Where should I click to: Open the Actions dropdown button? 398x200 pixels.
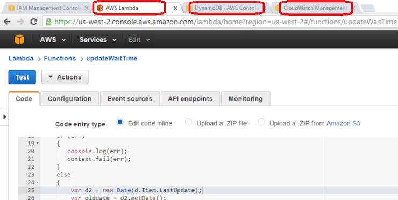tap(65, 77)
